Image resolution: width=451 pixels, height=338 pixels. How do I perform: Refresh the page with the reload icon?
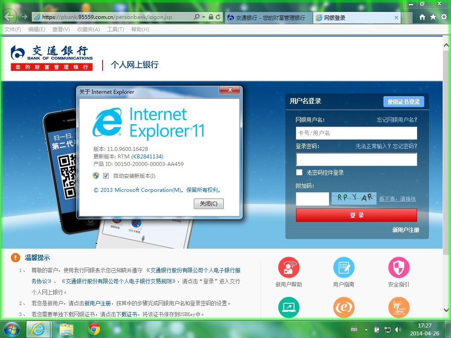(218, 17)
